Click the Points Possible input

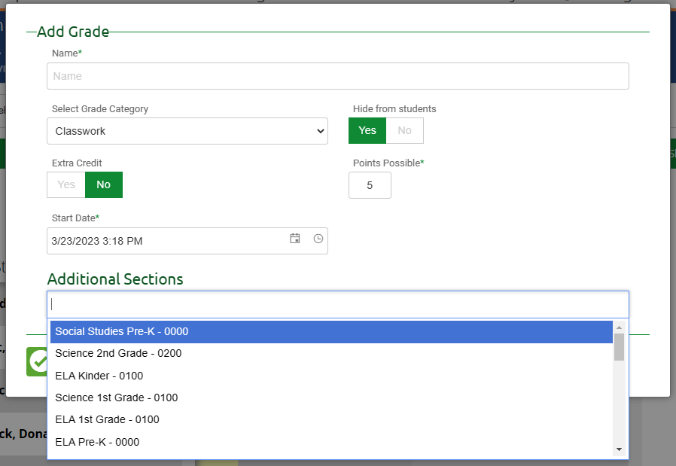click(370, 184)
